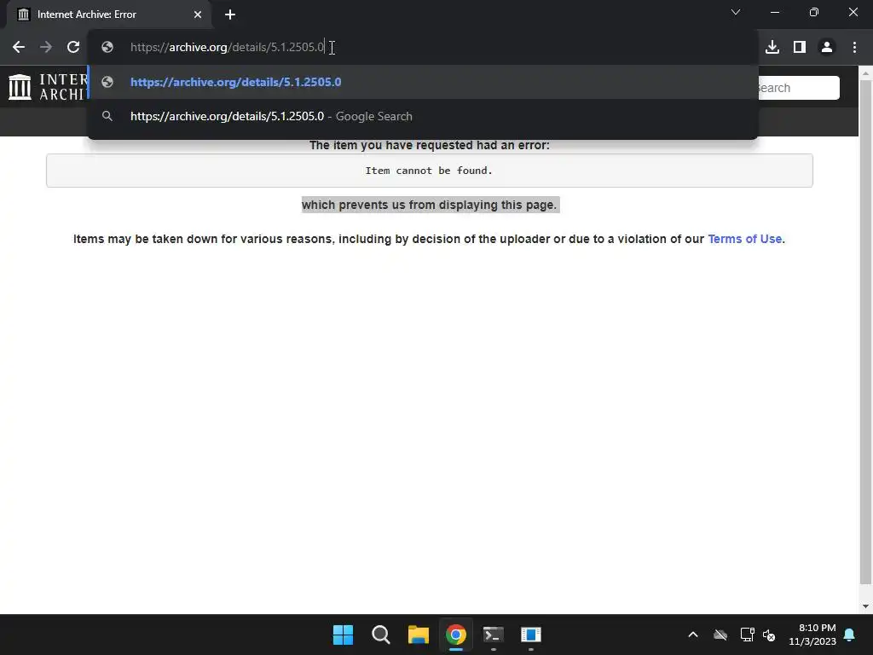Click the muted volume tray icon
Viewport: 873px width, 655px height.
coord(769,635)
